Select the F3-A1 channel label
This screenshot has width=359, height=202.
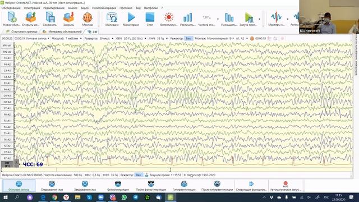click(7, 58)
